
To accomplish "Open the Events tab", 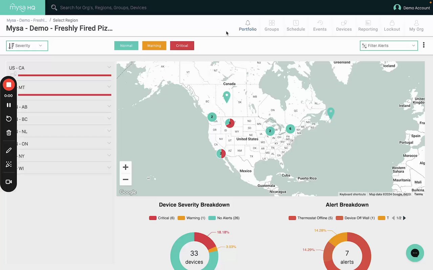I will (320, 26).
